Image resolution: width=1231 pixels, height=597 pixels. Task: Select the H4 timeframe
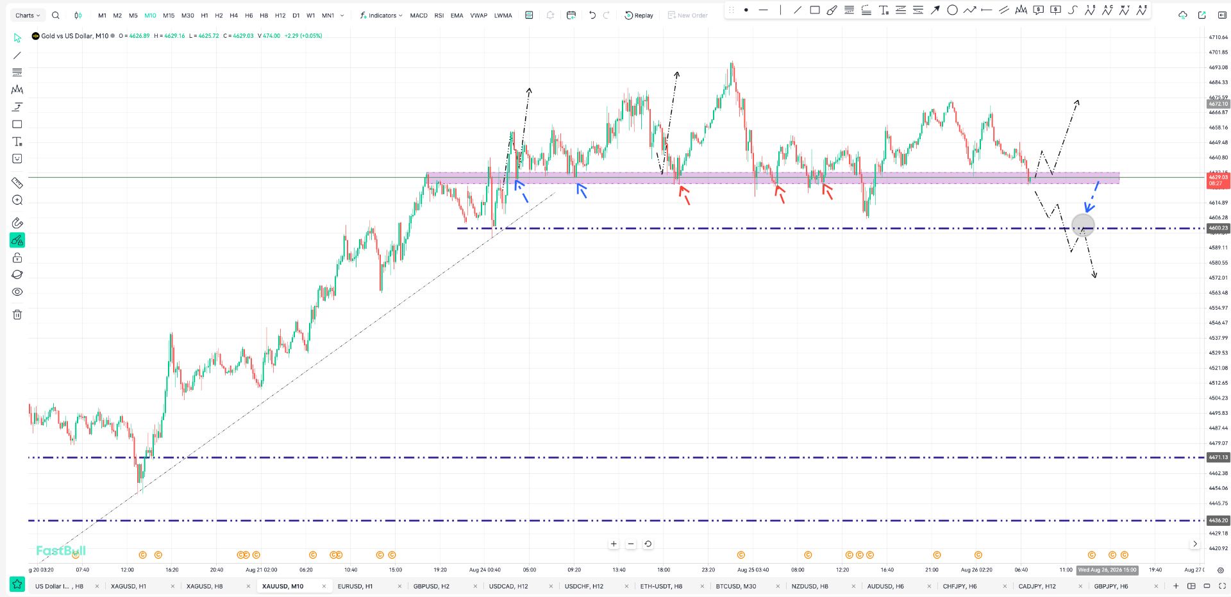click(x=233, y=15)
